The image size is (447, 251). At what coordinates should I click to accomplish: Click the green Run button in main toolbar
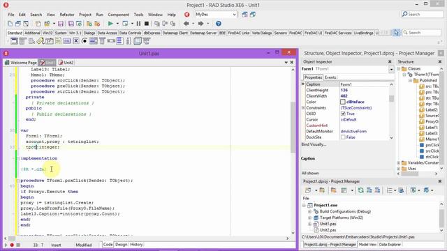(110, 24)
